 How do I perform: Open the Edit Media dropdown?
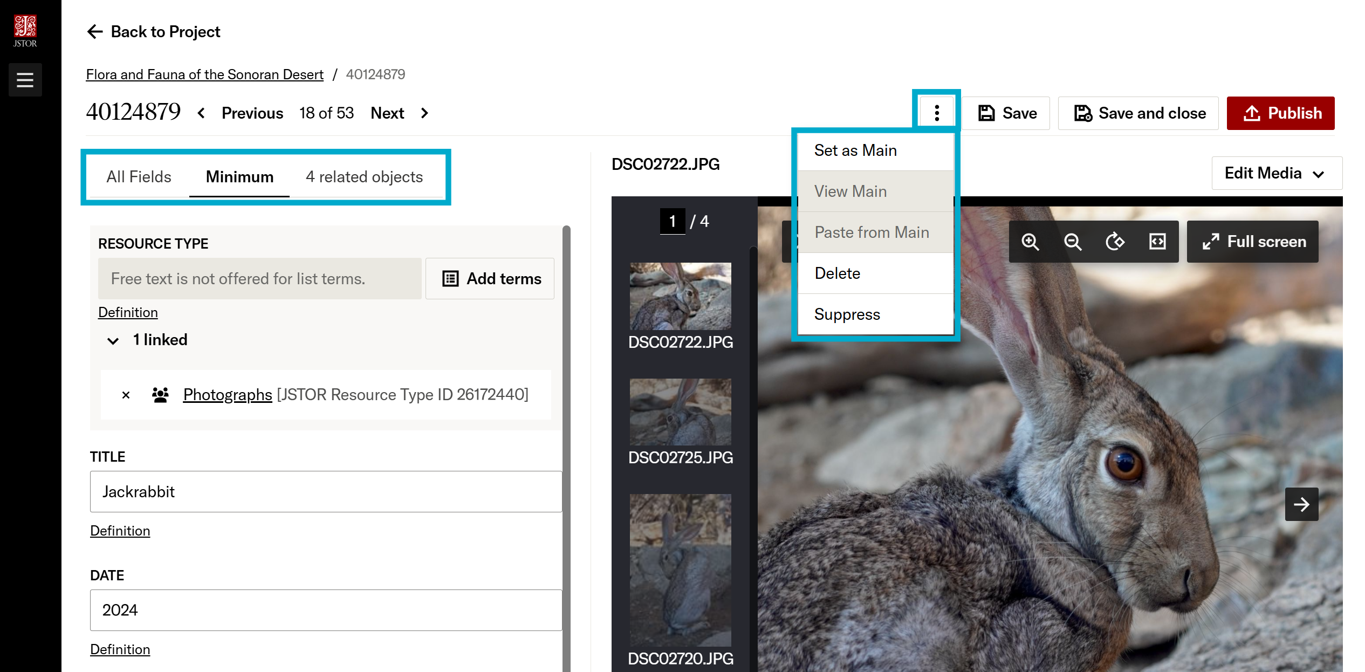pos(1277,173)
